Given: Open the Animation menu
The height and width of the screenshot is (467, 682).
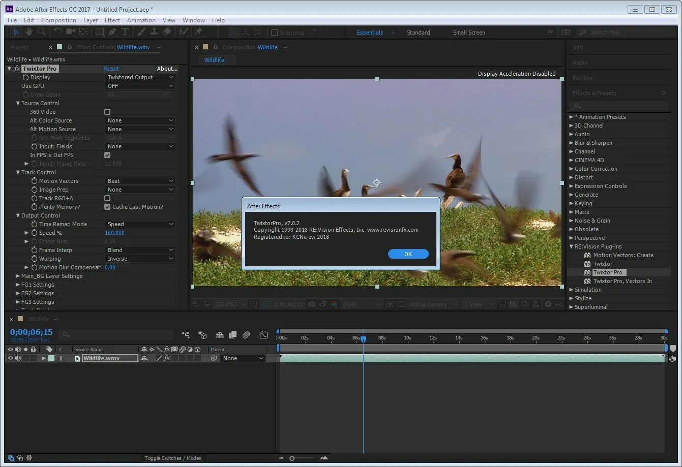Looking at the screenshot, I should (x=141, y=20).
